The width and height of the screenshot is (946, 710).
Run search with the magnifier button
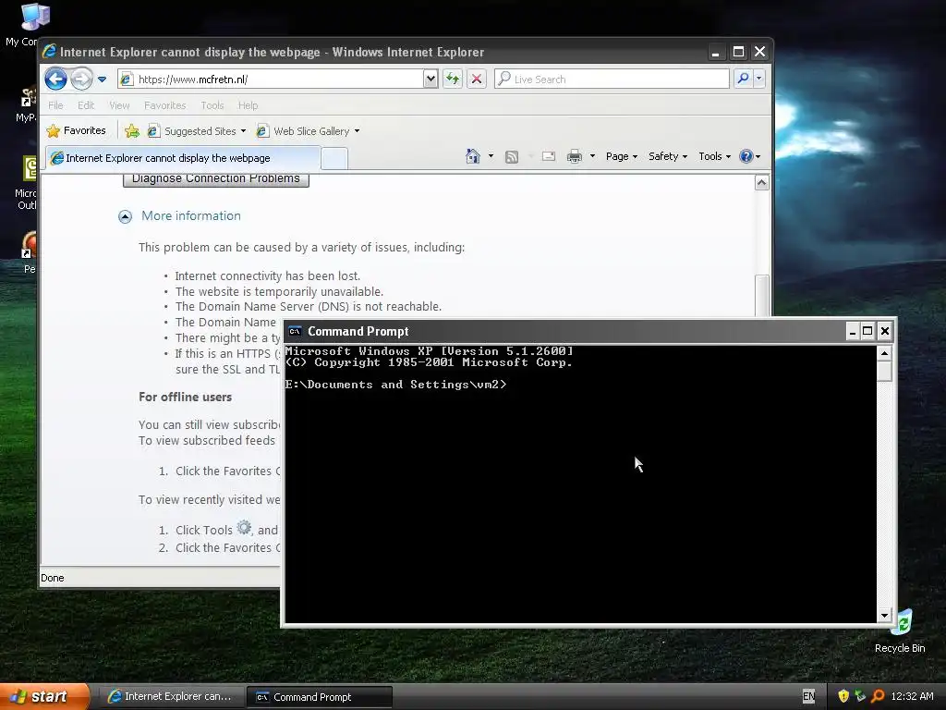point(743,79)
